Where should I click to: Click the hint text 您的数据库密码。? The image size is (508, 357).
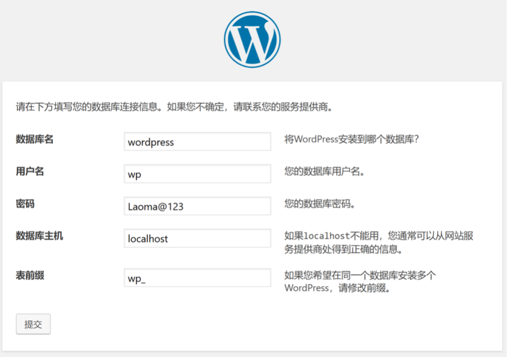coord(320,204)
